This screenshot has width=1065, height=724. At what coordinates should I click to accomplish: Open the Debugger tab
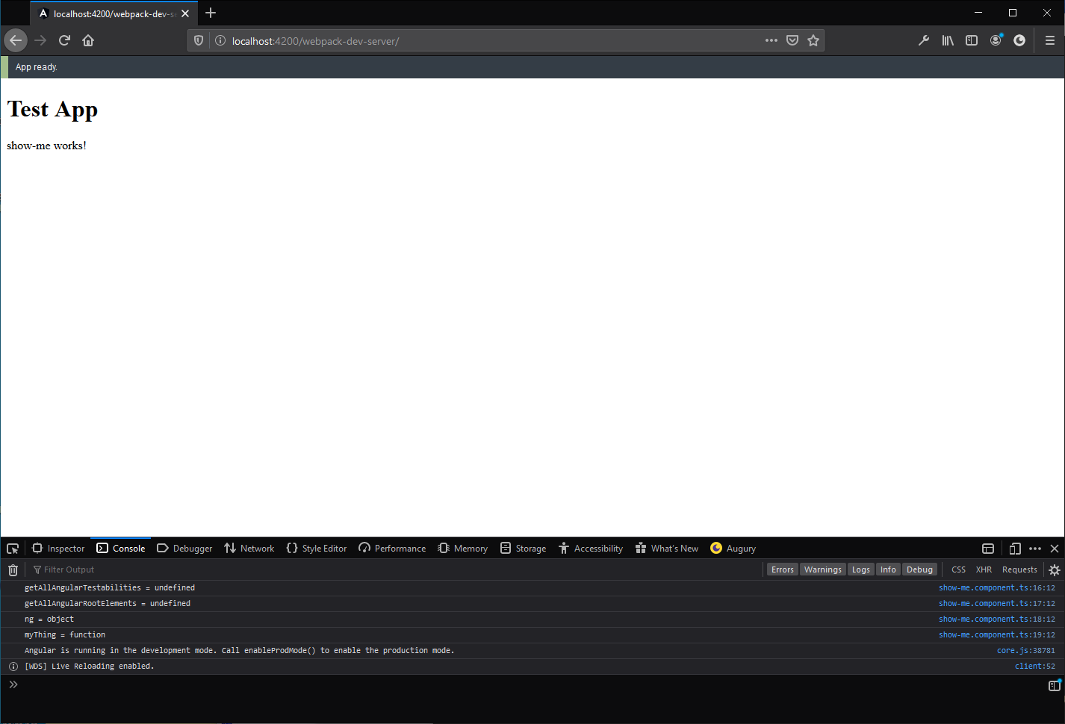(x=184, y=549)
